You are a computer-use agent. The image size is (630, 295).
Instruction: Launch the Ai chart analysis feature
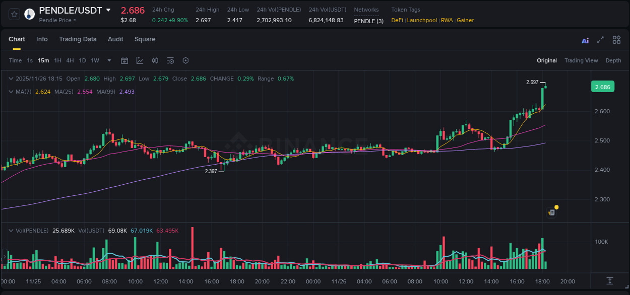[x=585, y=39]
